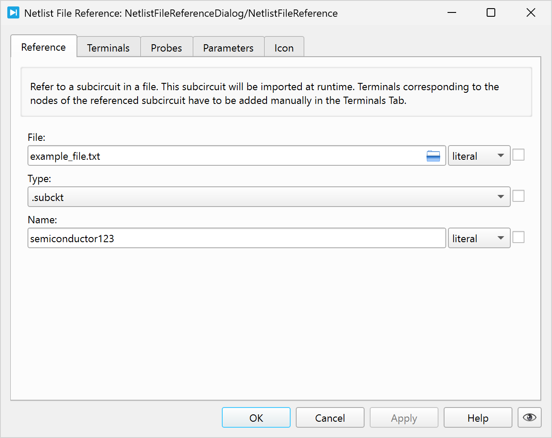
Task: Open Help for this dialog
Action: coord(478,418)
